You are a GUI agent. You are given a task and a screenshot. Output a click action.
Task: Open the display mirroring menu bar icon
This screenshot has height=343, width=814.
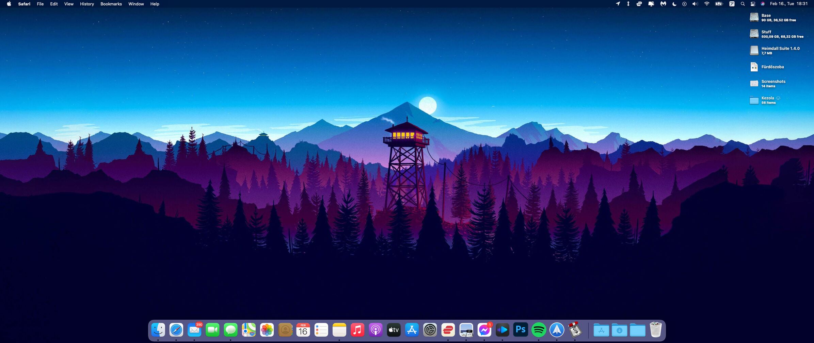pos(651,4)
